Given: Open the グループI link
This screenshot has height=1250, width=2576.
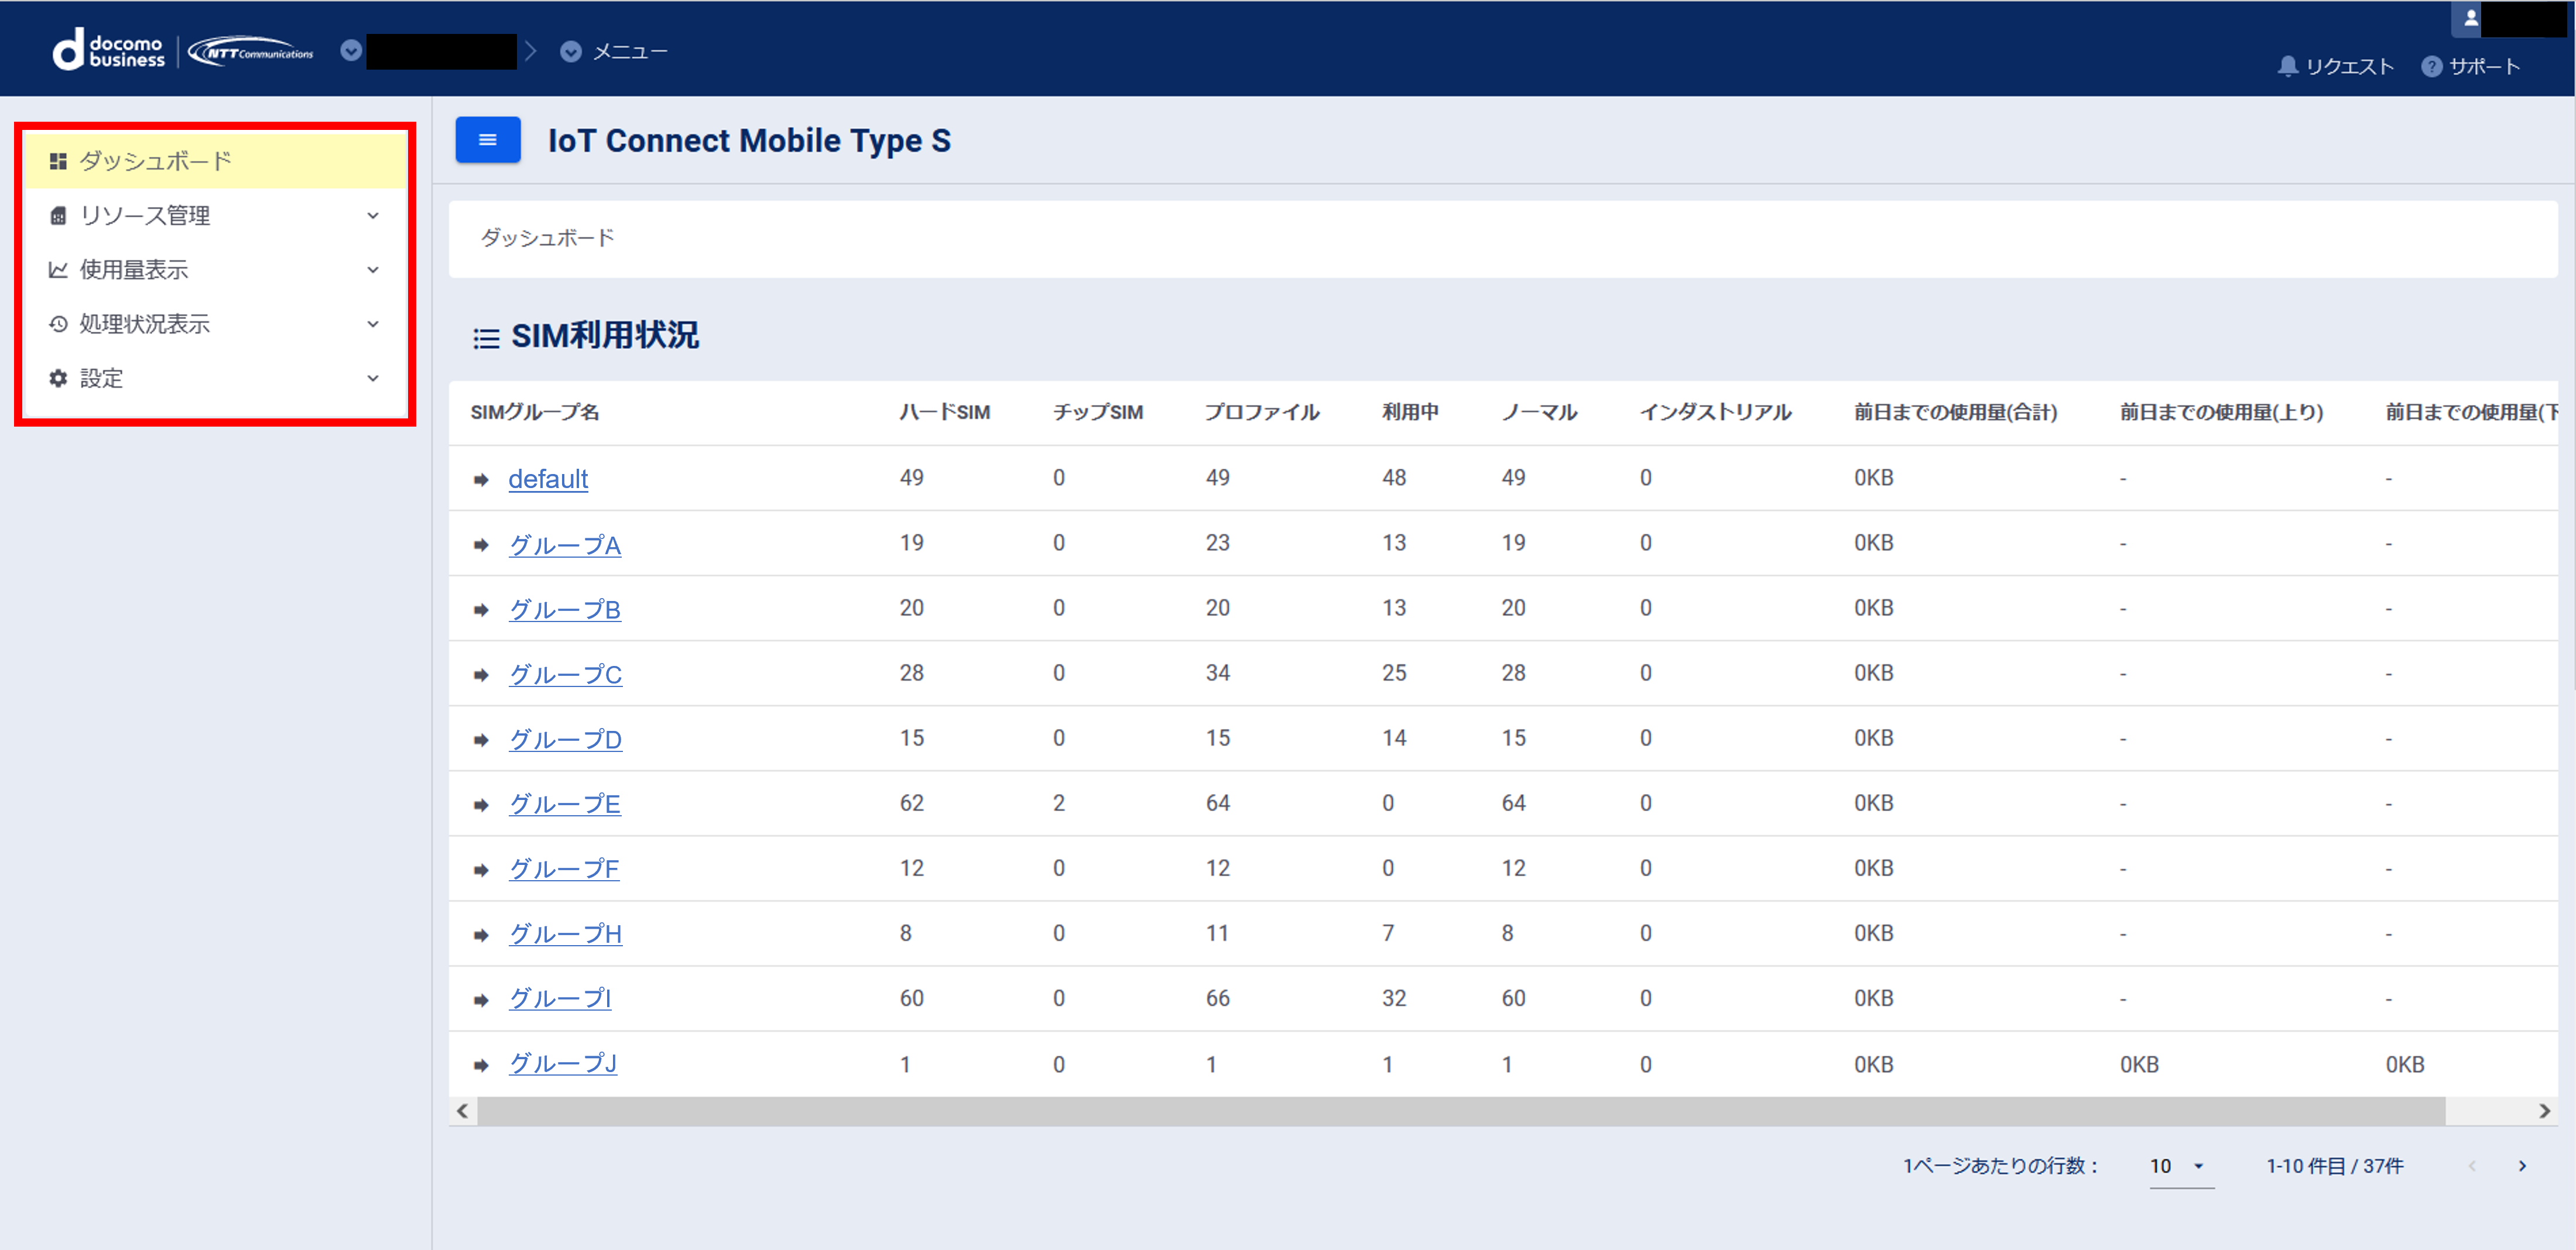Looking at the screenshot, I should (560, 999).
